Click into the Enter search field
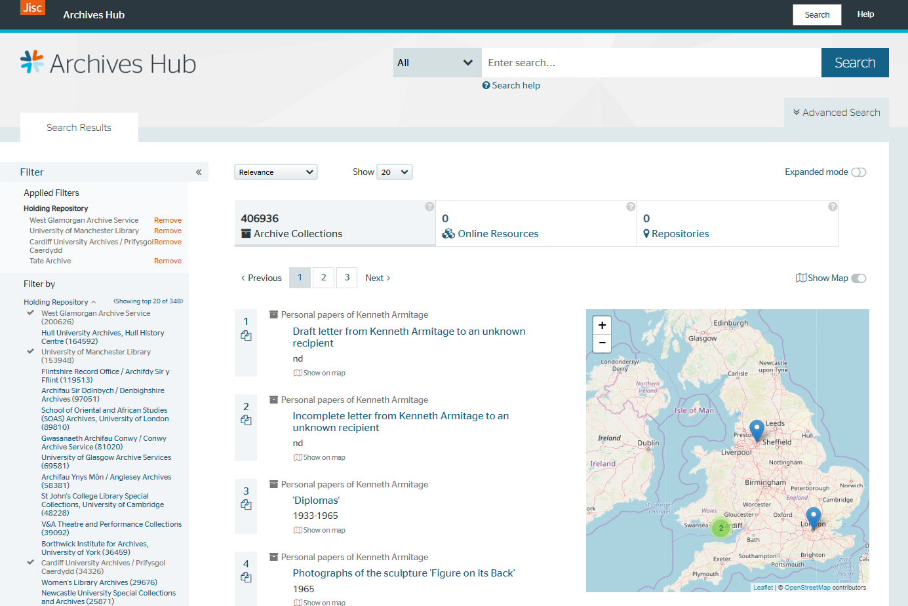Screen dimensions: 908x606 652,63
